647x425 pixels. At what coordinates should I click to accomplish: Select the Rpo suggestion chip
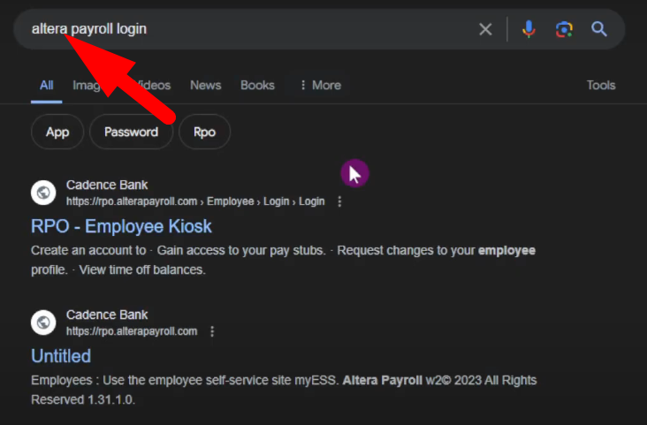click(x=204, y=132)
